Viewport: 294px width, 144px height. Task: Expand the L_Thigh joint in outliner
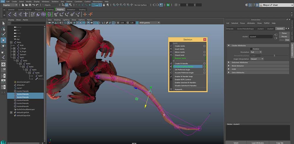click(14, 48)
